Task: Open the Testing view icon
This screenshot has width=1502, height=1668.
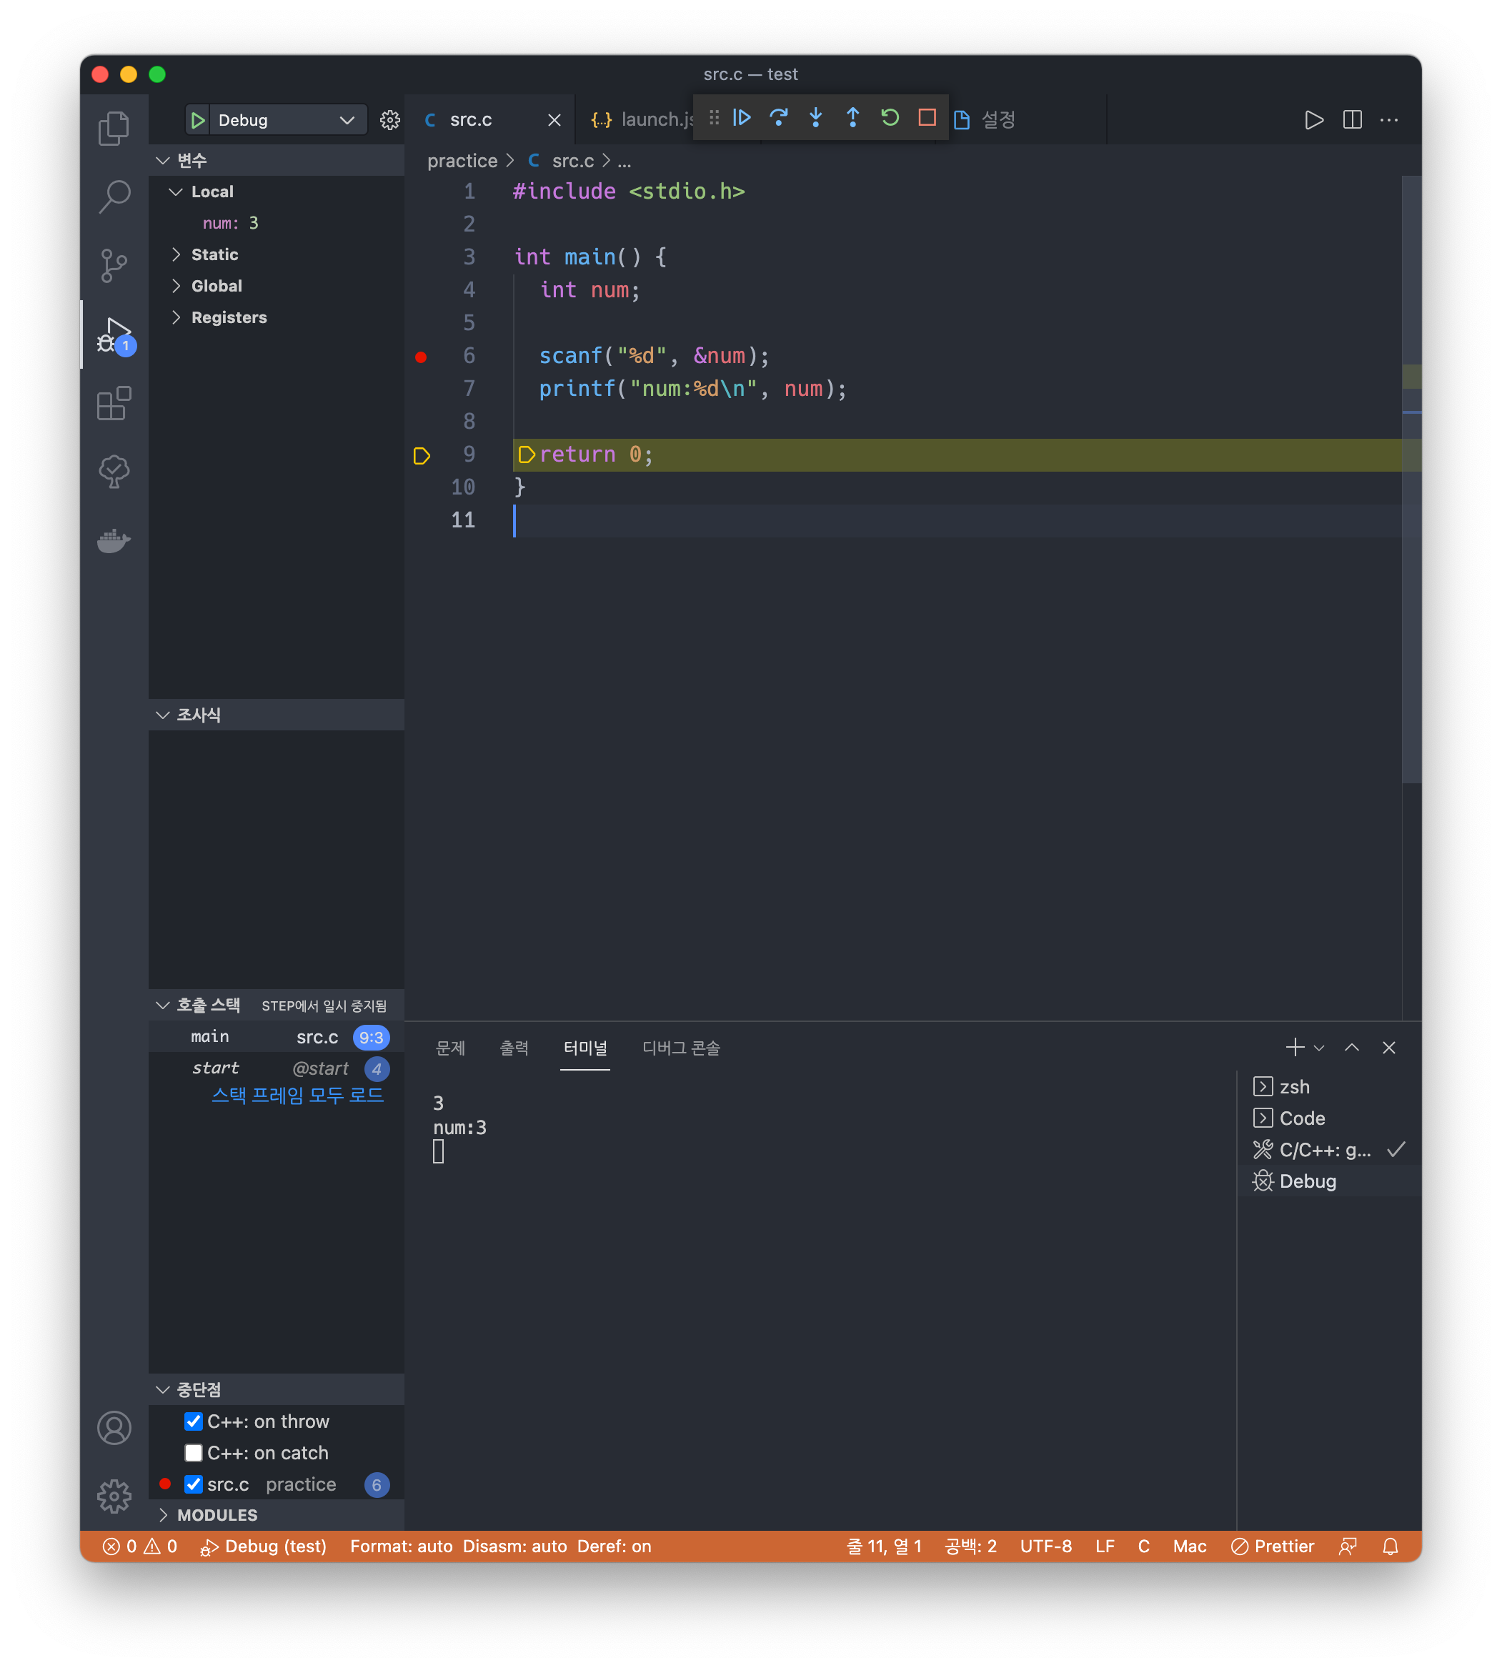Action: (114, 472)
